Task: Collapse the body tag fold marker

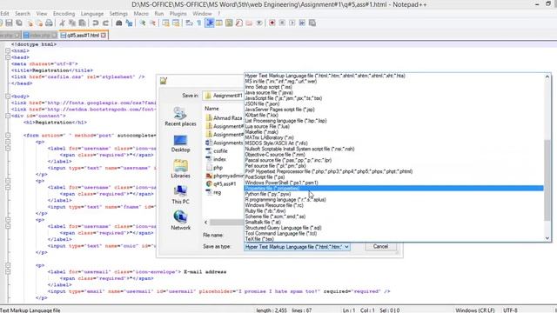Action: click(x=8, y=97)
